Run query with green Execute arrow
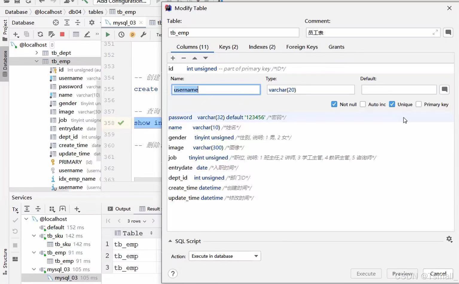The height and width of the screenshot is (284, 459). coord(108,35)
